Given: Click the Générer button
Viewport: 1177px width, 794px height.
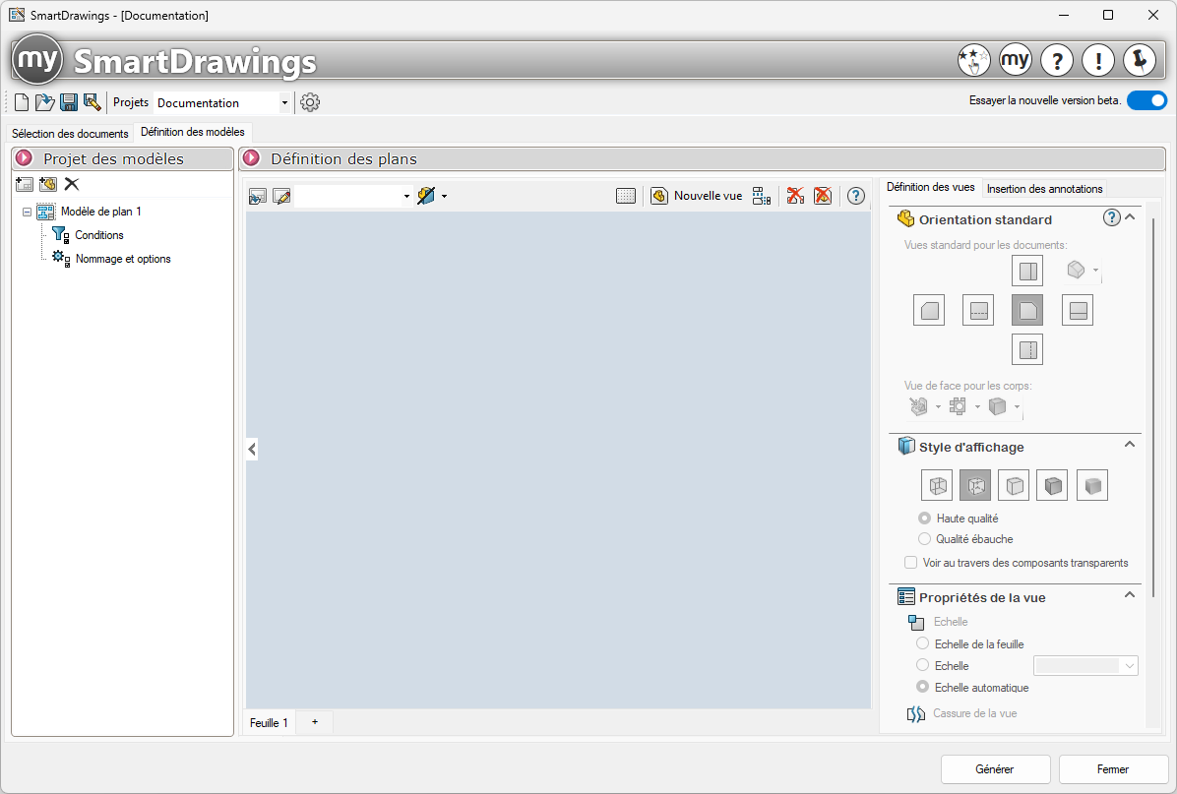Looking at the screenshot, I should 995,769.
